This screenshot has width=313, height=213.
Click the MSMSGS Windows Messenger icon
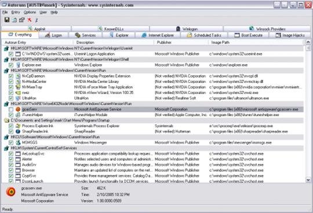pos(18,142)
